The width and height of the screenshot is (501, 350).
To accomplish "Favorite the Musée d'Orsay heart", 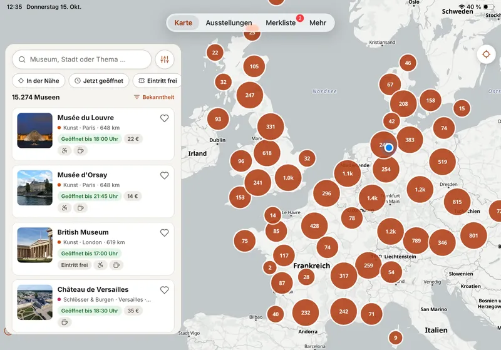I will click(164, 175).
